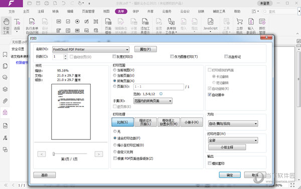Viewport: 301px width, 189px height.
Task: Check Choose paper by PDF page size
Action: click(115, 158)
